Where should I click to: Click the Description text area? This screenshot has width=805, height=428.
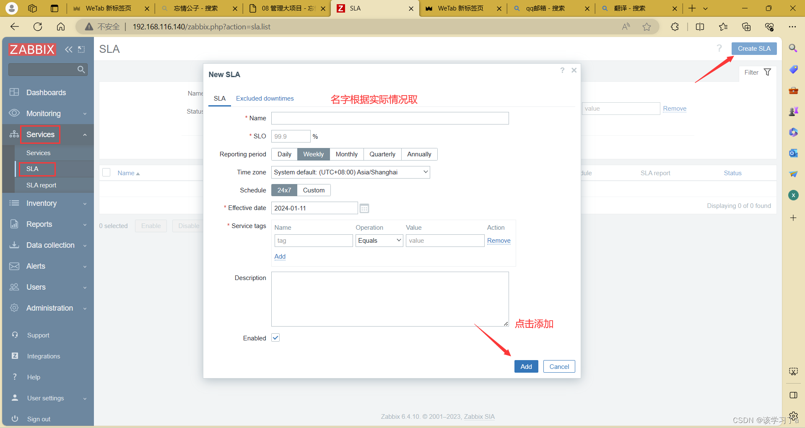click(x=390, y=299)
